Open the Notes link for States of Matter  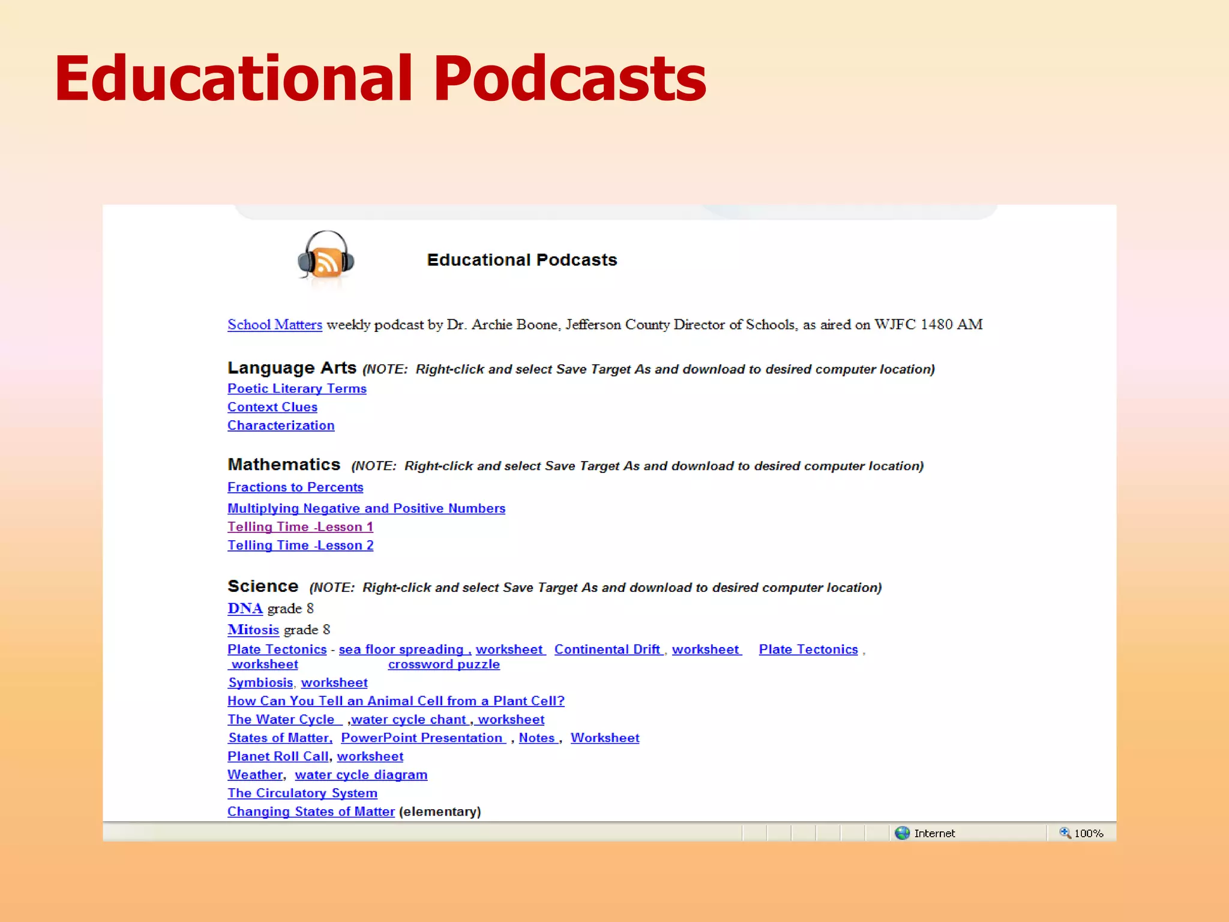[539, 738]
